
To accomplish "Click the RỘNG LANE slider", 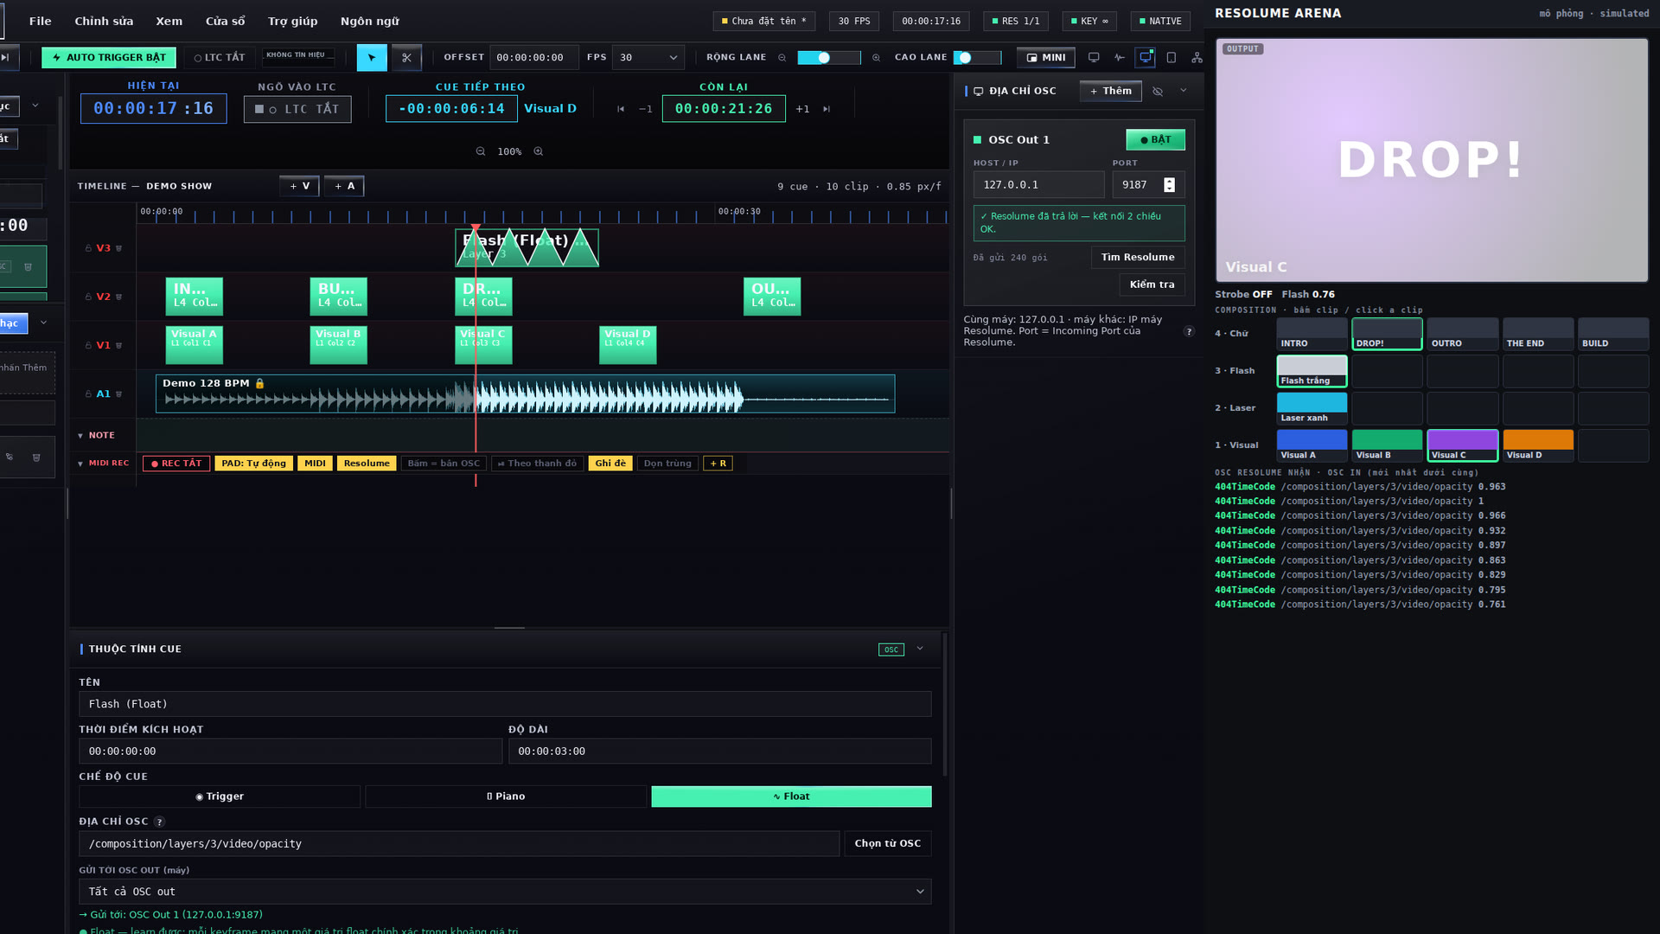I will pyautogui.click(x=828, y=58).
